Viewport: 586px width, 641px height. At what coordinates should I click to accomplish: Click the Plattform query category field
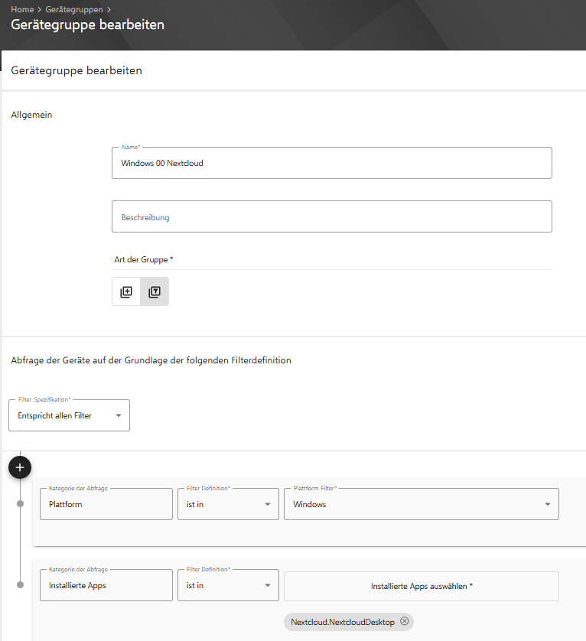click(106, 504)
